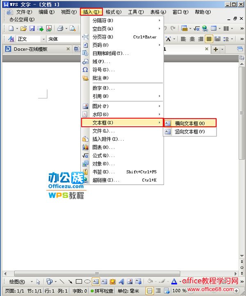Click the horizontal text box drawing icon
Image resolution: width=246 pixels, height=296 pixels.
point(96,282)
